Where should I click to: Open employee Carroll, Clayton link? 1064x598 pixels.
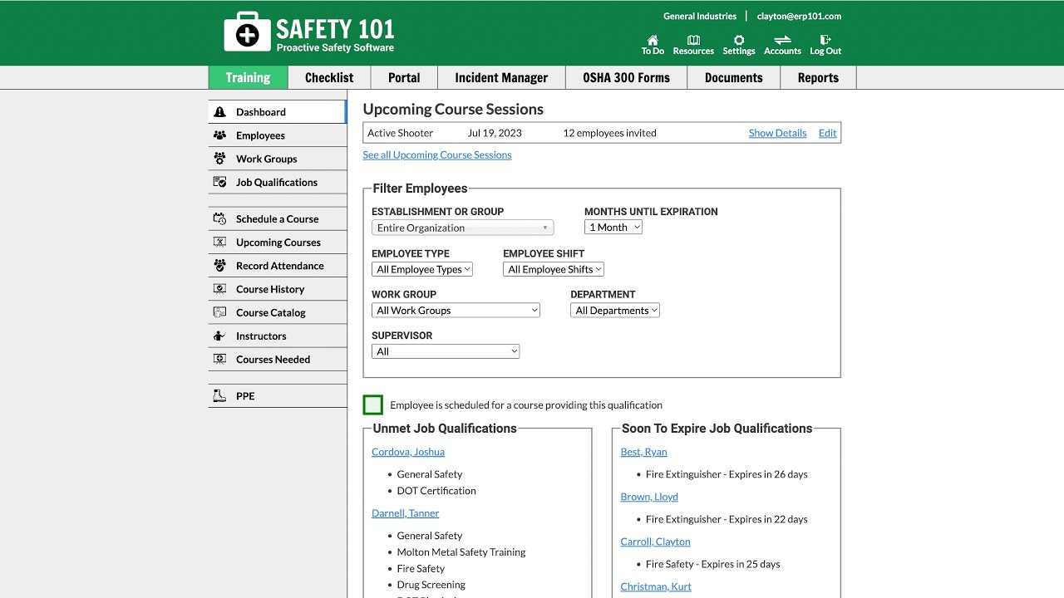click(655, 542)
